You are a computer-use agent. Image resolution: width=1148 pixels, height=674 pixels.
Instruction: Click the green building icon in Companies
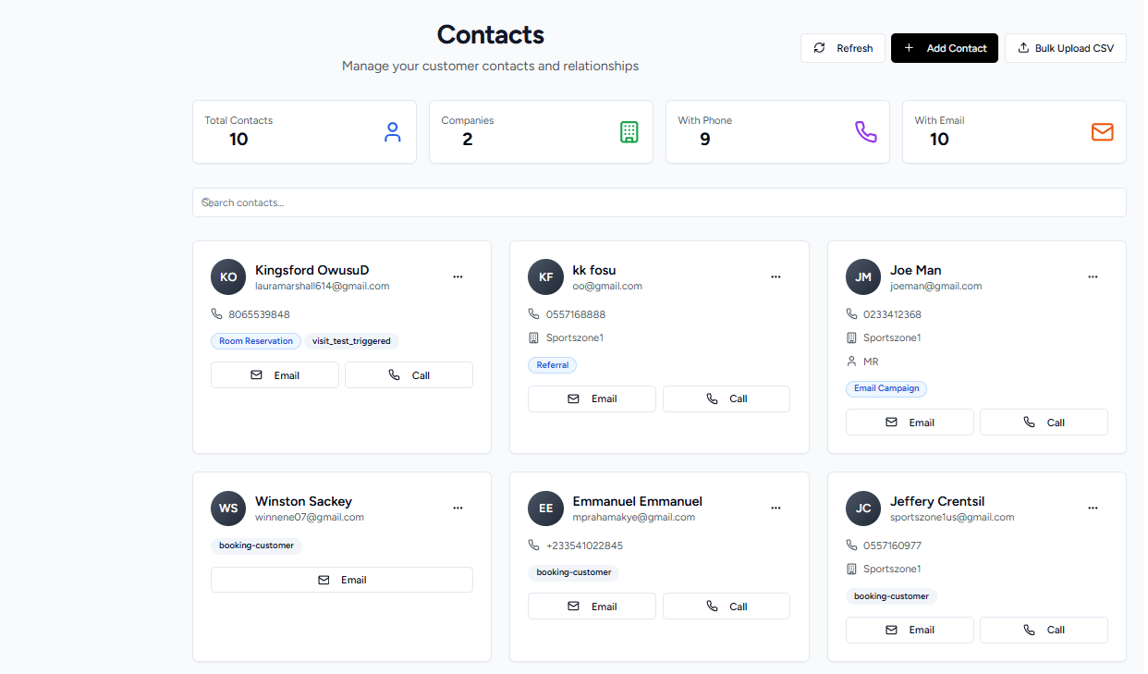click(629, 132)
